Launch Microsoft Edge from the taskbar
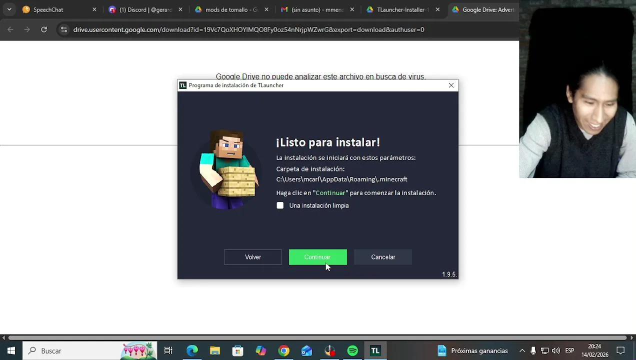Screen dimensions: 636x360 (192, 351)
